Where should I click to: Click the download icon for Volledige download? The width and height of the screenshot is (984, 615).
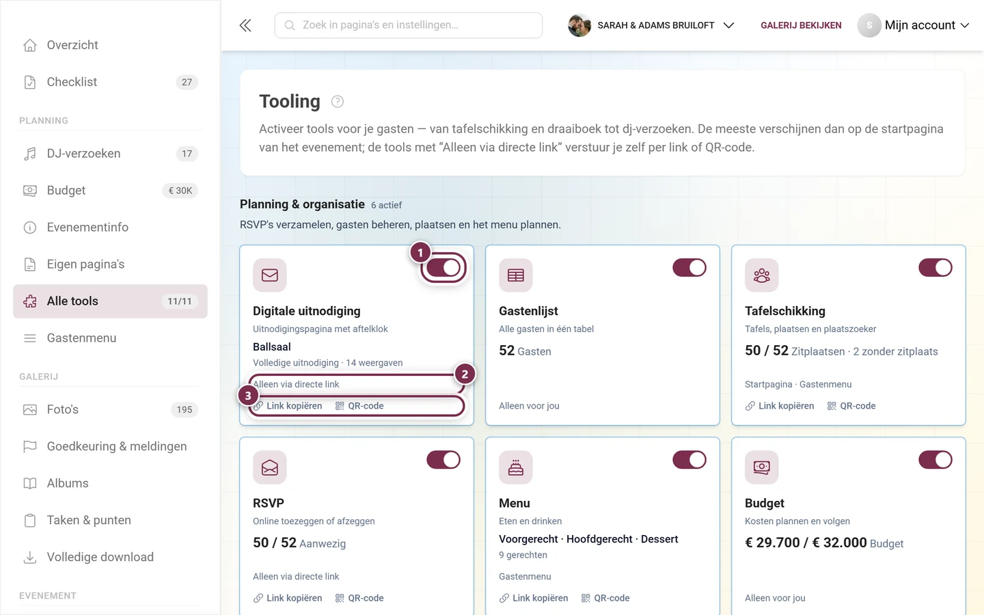click(x=30, y=558)
